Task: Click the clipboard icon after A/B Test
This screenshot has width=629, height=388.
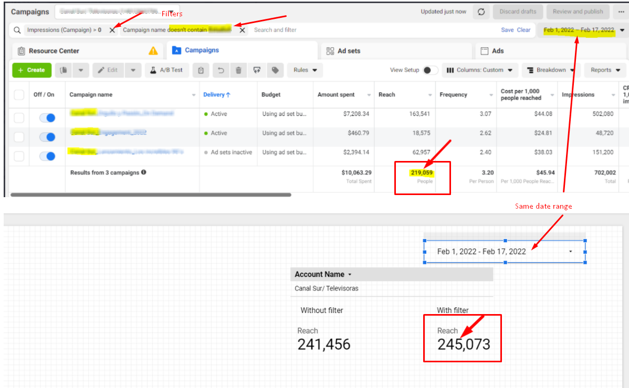Action: pos(201,70)
